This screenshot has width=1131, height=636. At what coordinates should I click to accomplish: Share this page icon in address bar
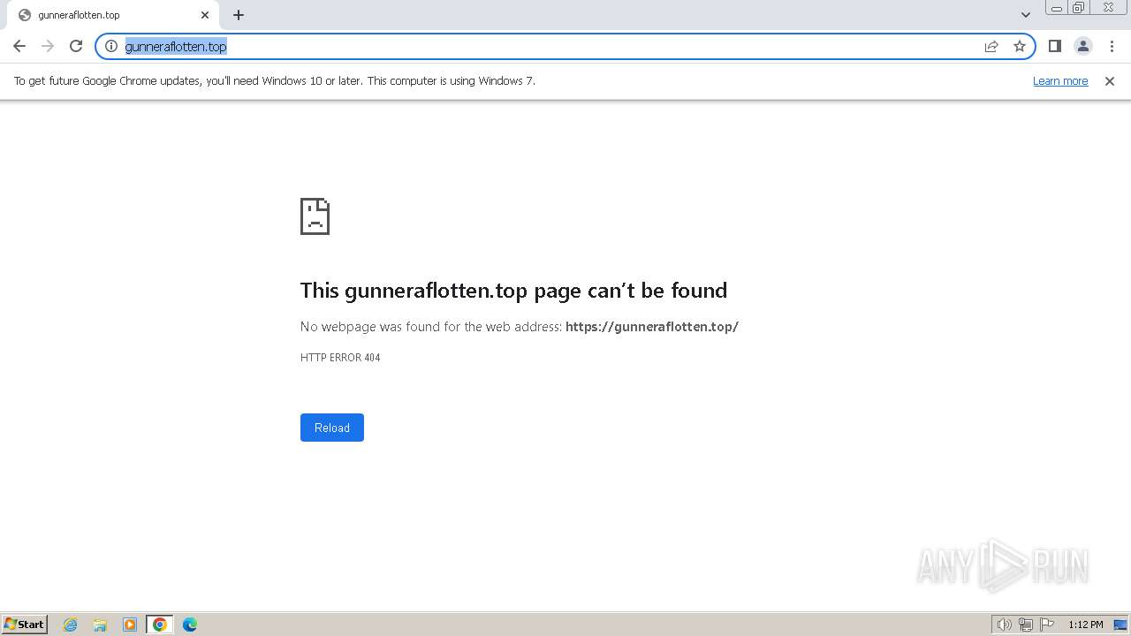(991, 46)
